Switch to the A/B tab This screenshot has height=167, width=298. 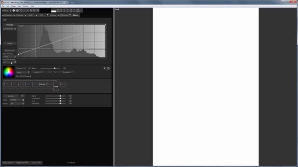point(31,15)
